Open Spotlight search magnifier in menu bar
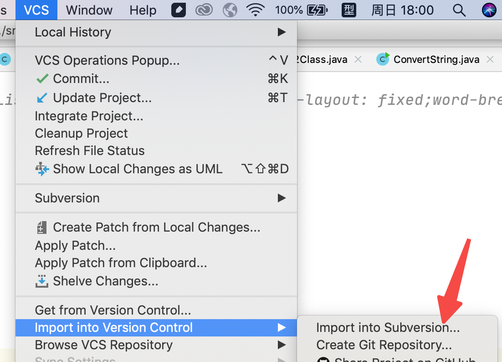502x362 pixels. pos(459,10)
